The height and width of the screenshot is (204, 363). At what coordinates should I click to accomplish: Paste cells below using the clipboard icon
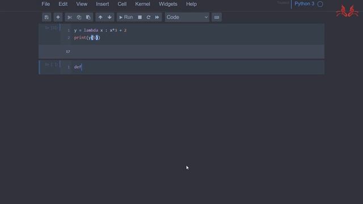(88, 18)
